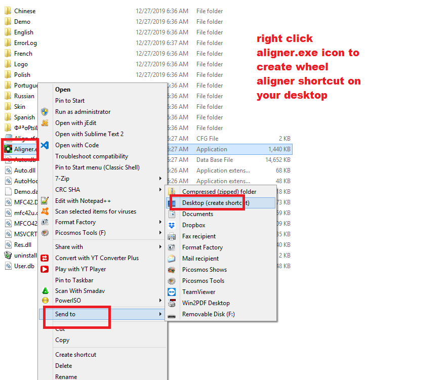Choose Desktop (create shortcut) option
Viewport: 446px width, 380px height.
pos(216,203)
